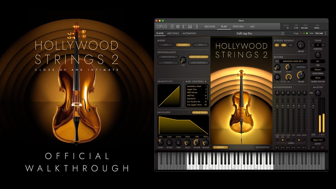The width and height of the screenshot is (336, 189).
Task: Enable LEGATO performance mode
Action: click(x=168, y=63)
